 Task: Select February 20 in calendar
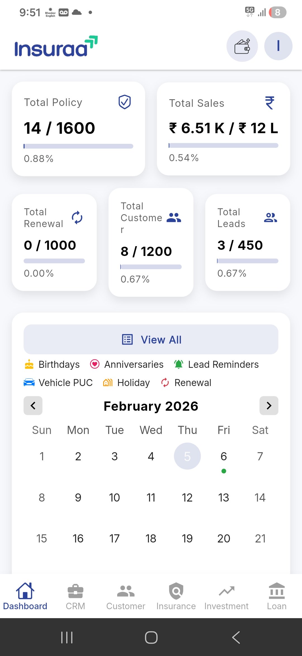point(224,539)
